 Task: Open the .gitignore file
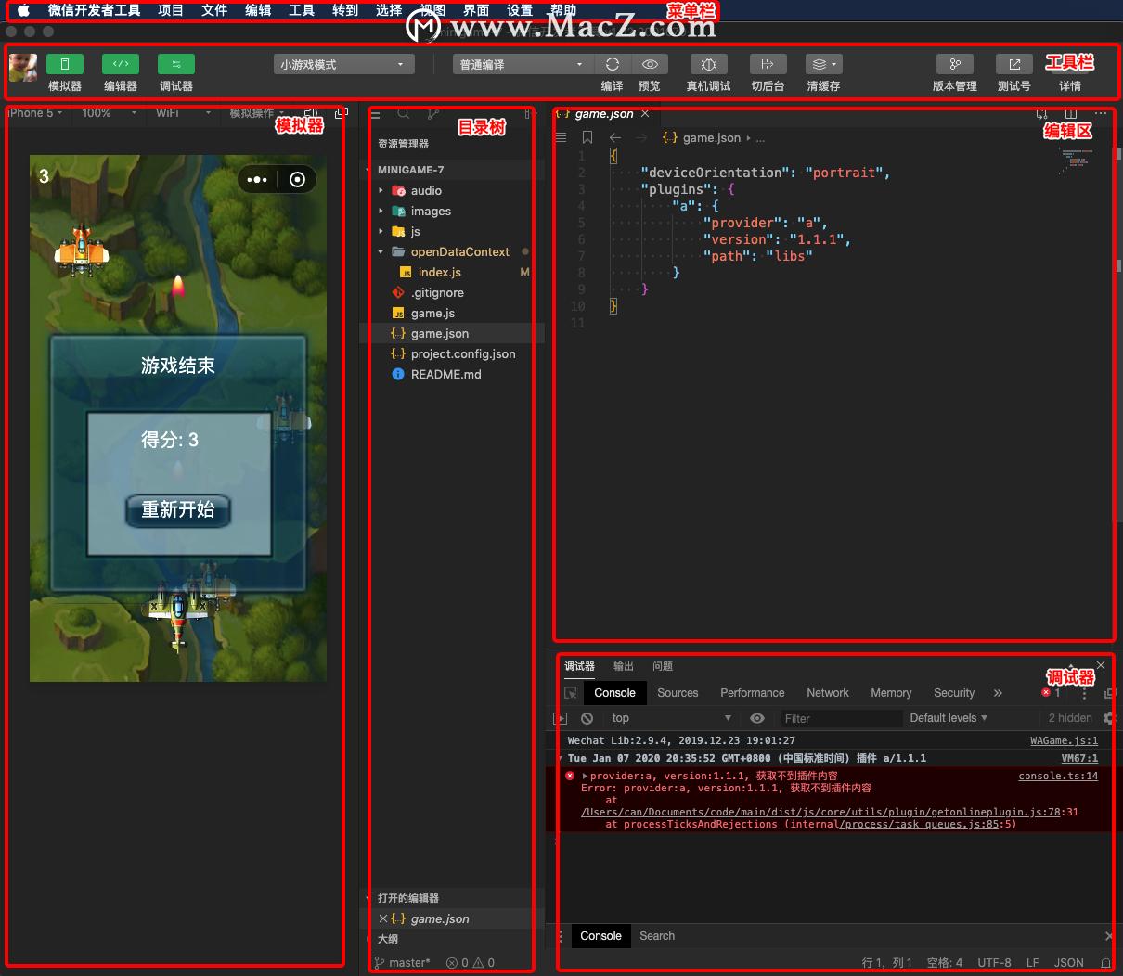(452, 292)
